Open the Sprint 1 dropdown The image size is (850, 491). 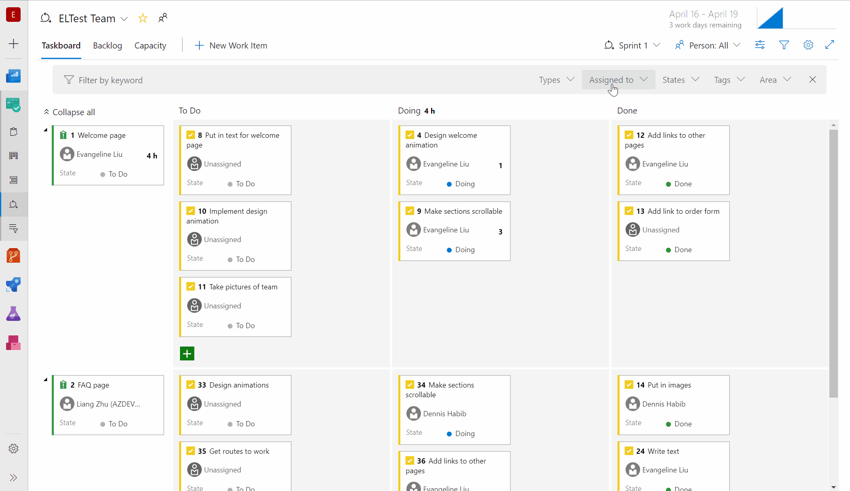pos(632,45)
